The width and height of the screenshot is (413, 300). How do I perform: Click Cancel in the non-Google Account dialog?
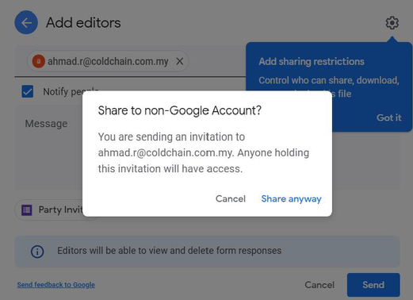[x=231, y=198]
